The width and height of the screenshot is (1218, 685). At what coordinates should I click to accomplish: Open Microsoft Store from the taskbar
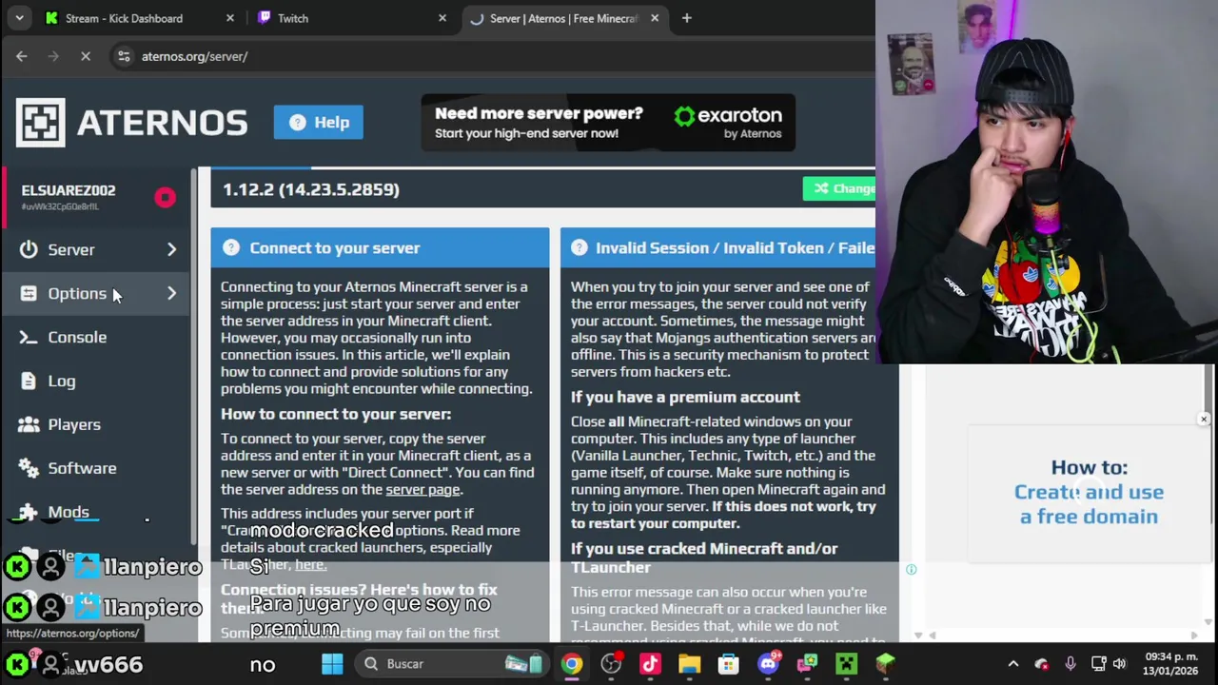pyautogui.click(x=728, y=663)
